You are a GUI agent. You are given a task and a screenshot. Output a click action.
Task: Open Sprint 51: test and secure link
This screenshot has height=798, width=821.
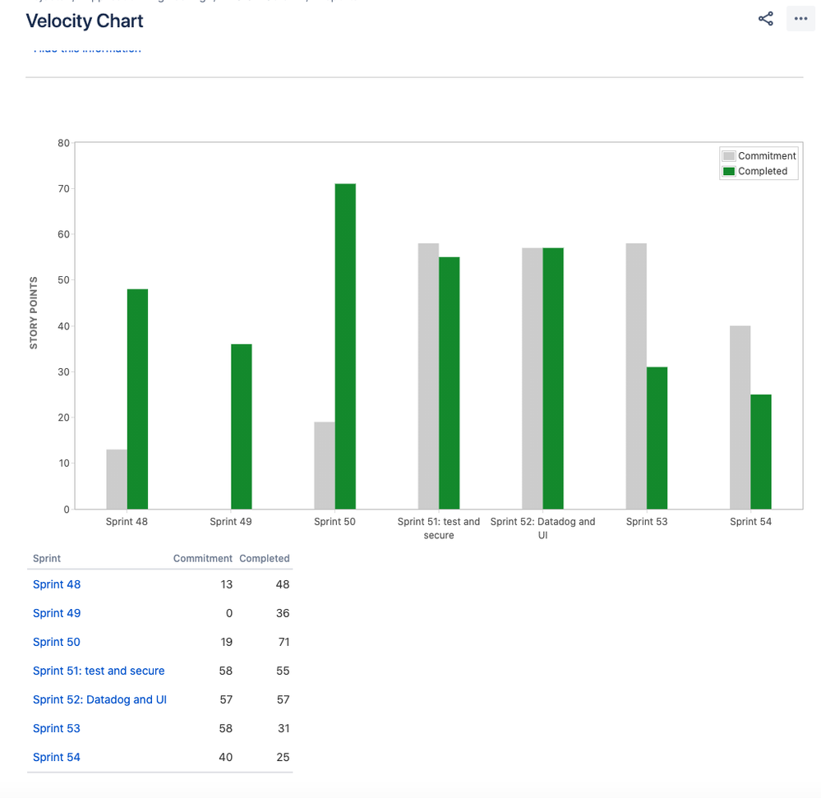[x=99, y=671]
